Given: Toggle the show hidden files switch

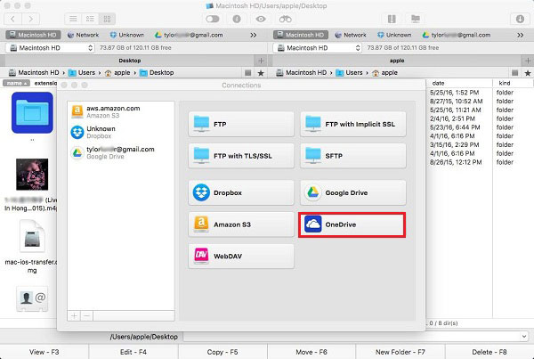Looking at the screenshot, I should (x=214, y=18).
